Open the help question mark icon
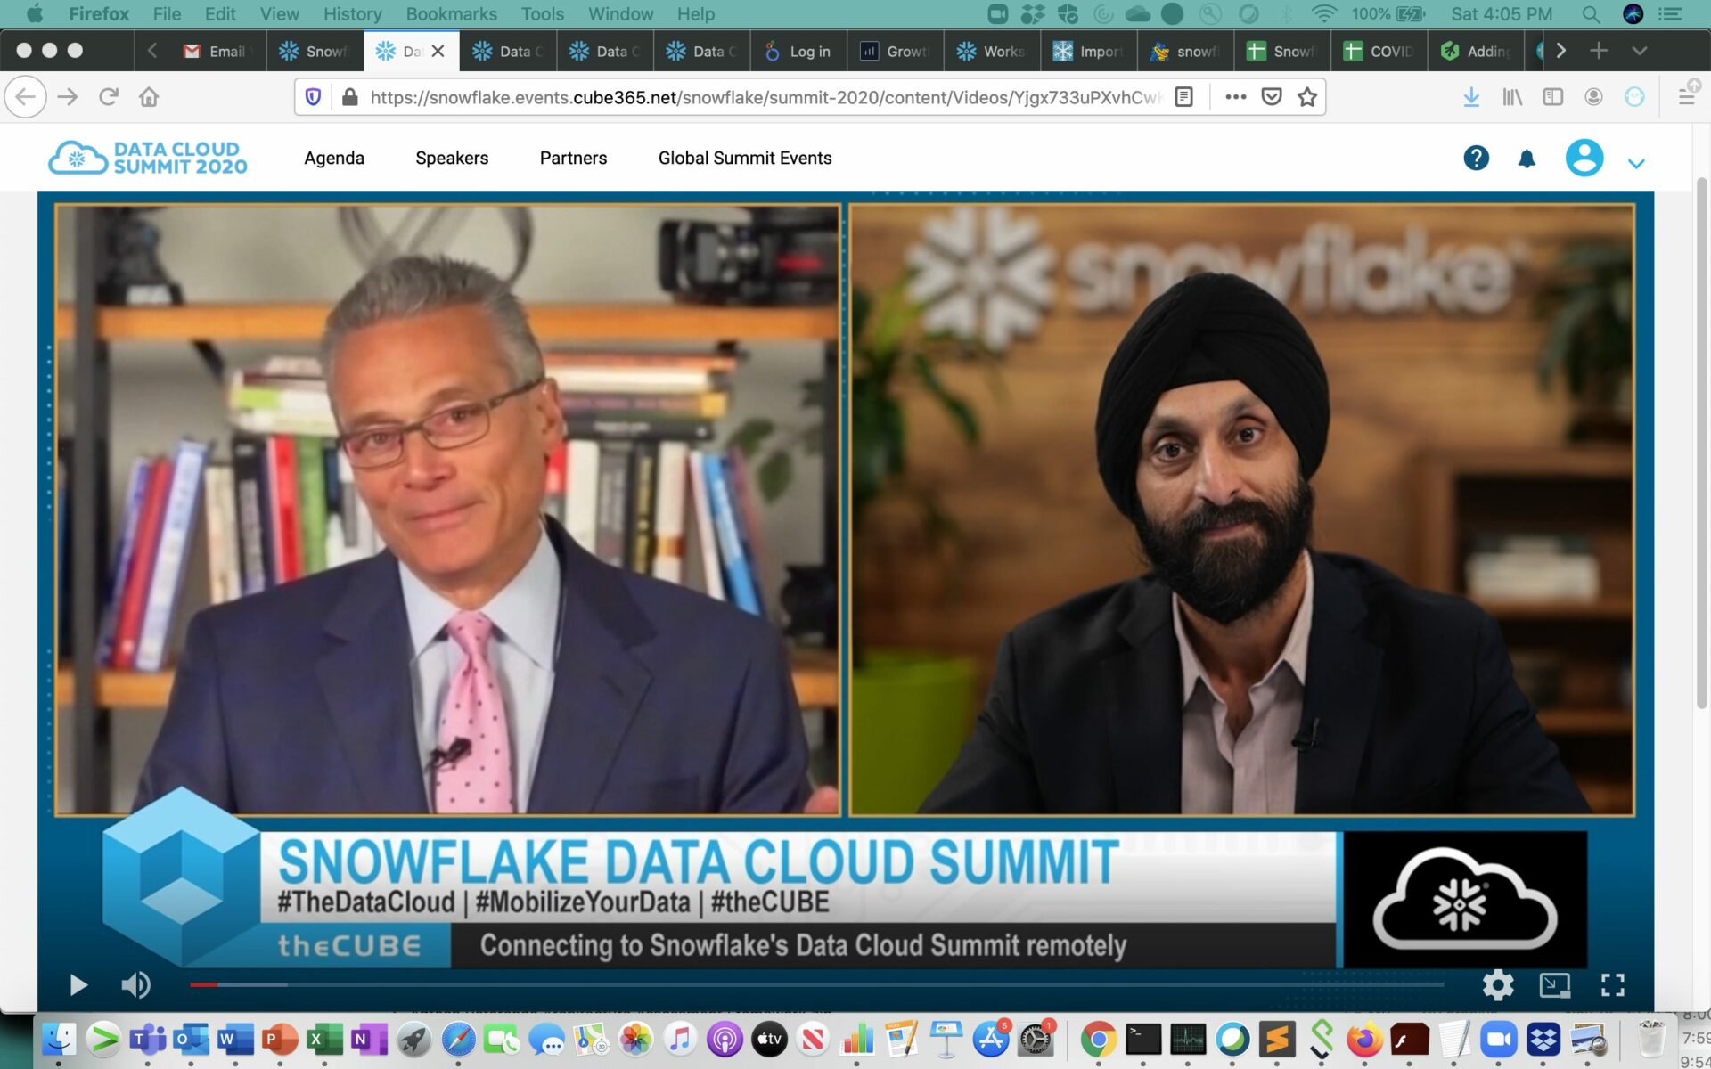Screen dimensions: 1711x1069 point(1476,159)
